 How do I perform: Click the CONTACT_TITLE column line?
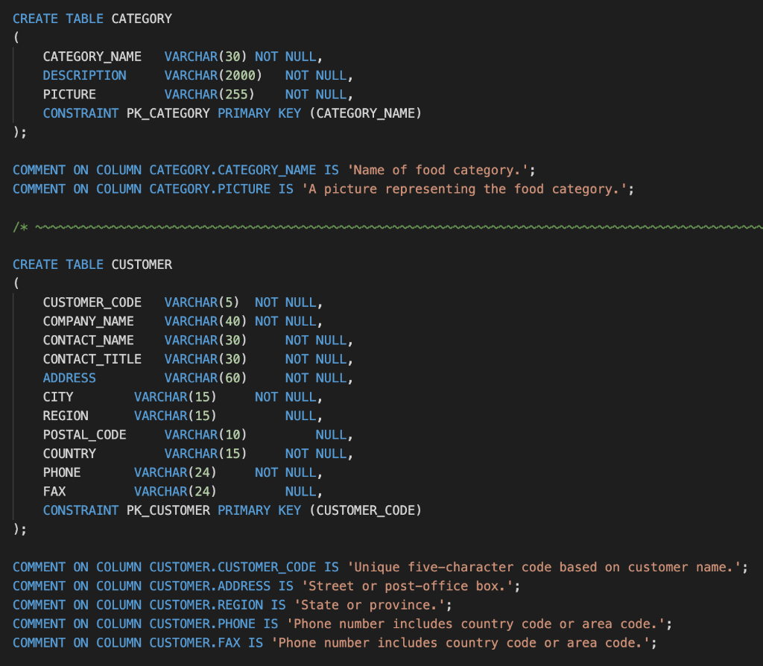tap(92, 358)
